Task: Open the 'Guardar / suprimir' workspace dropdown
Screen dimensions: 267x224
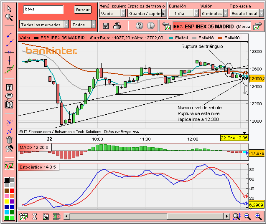Action: pos(147,13)
